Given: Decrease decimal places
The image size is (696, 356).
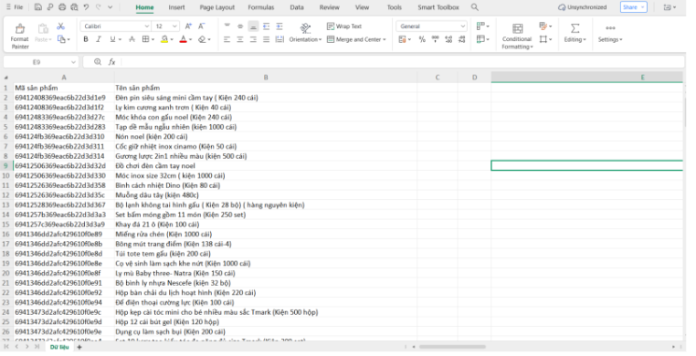Looking at the screenshot, I should tap(462, 39).
